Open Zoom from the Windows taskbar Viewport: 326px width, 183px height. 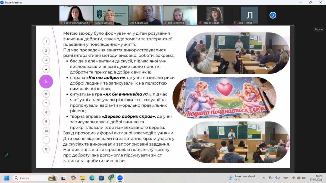point(120,178)
